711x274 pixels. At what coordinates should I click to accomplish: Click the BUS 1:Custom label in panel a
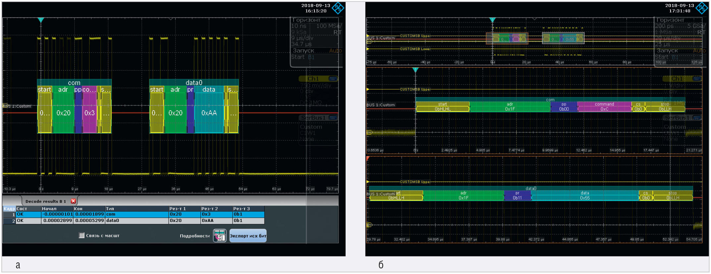click(x=17, y=106)
